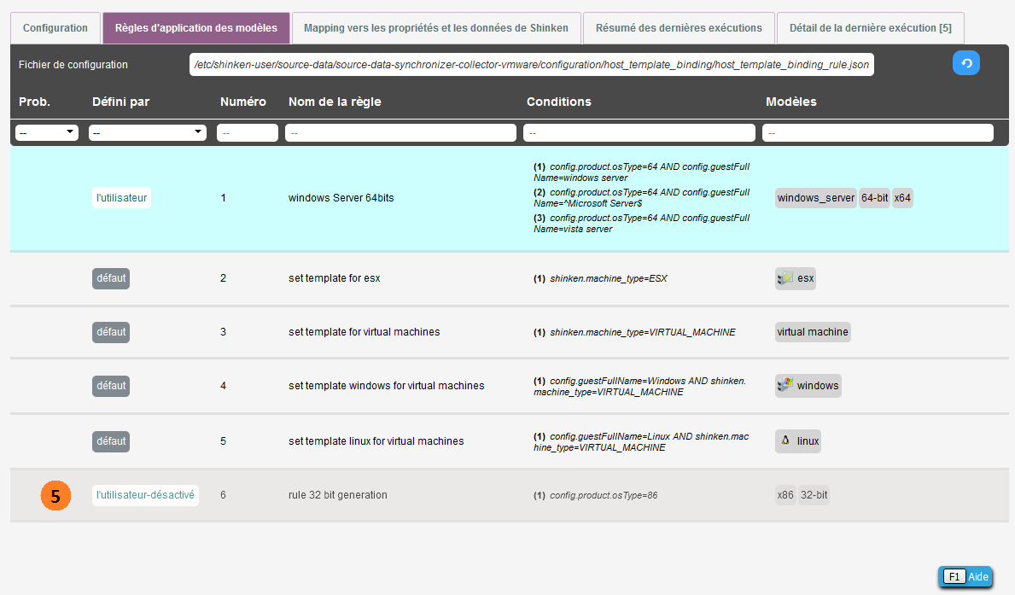The height and width of the screenshot is (595, 1015).
Task: Click the l'utilisateur label on rule 1
Action: click(x=121, y=198)
